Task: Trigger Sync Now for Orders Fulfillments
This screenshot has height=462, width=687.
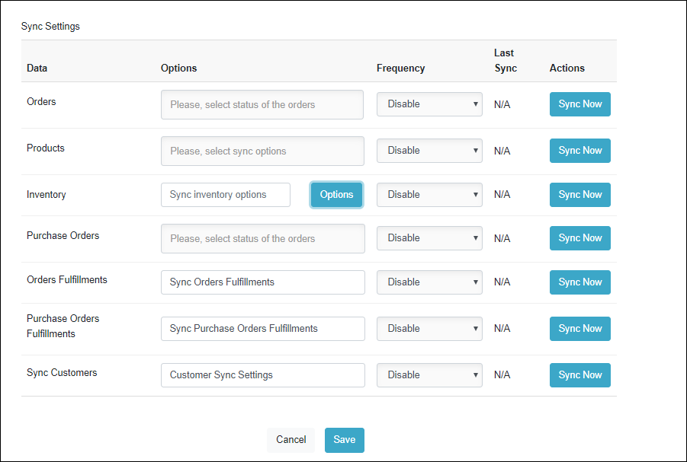Action: (579, 282)
